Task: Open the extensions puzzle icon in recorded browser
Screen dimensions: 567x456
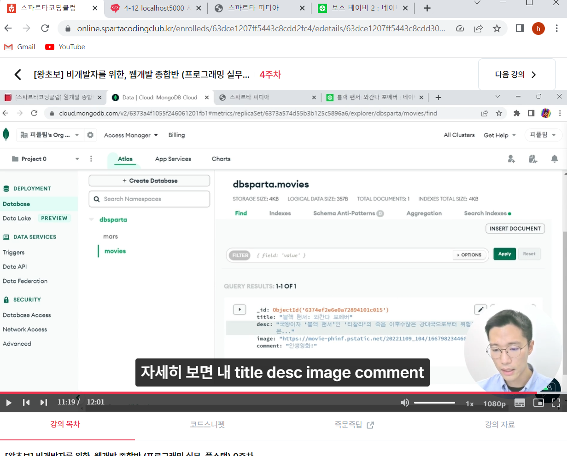Action: click(517, 113)
